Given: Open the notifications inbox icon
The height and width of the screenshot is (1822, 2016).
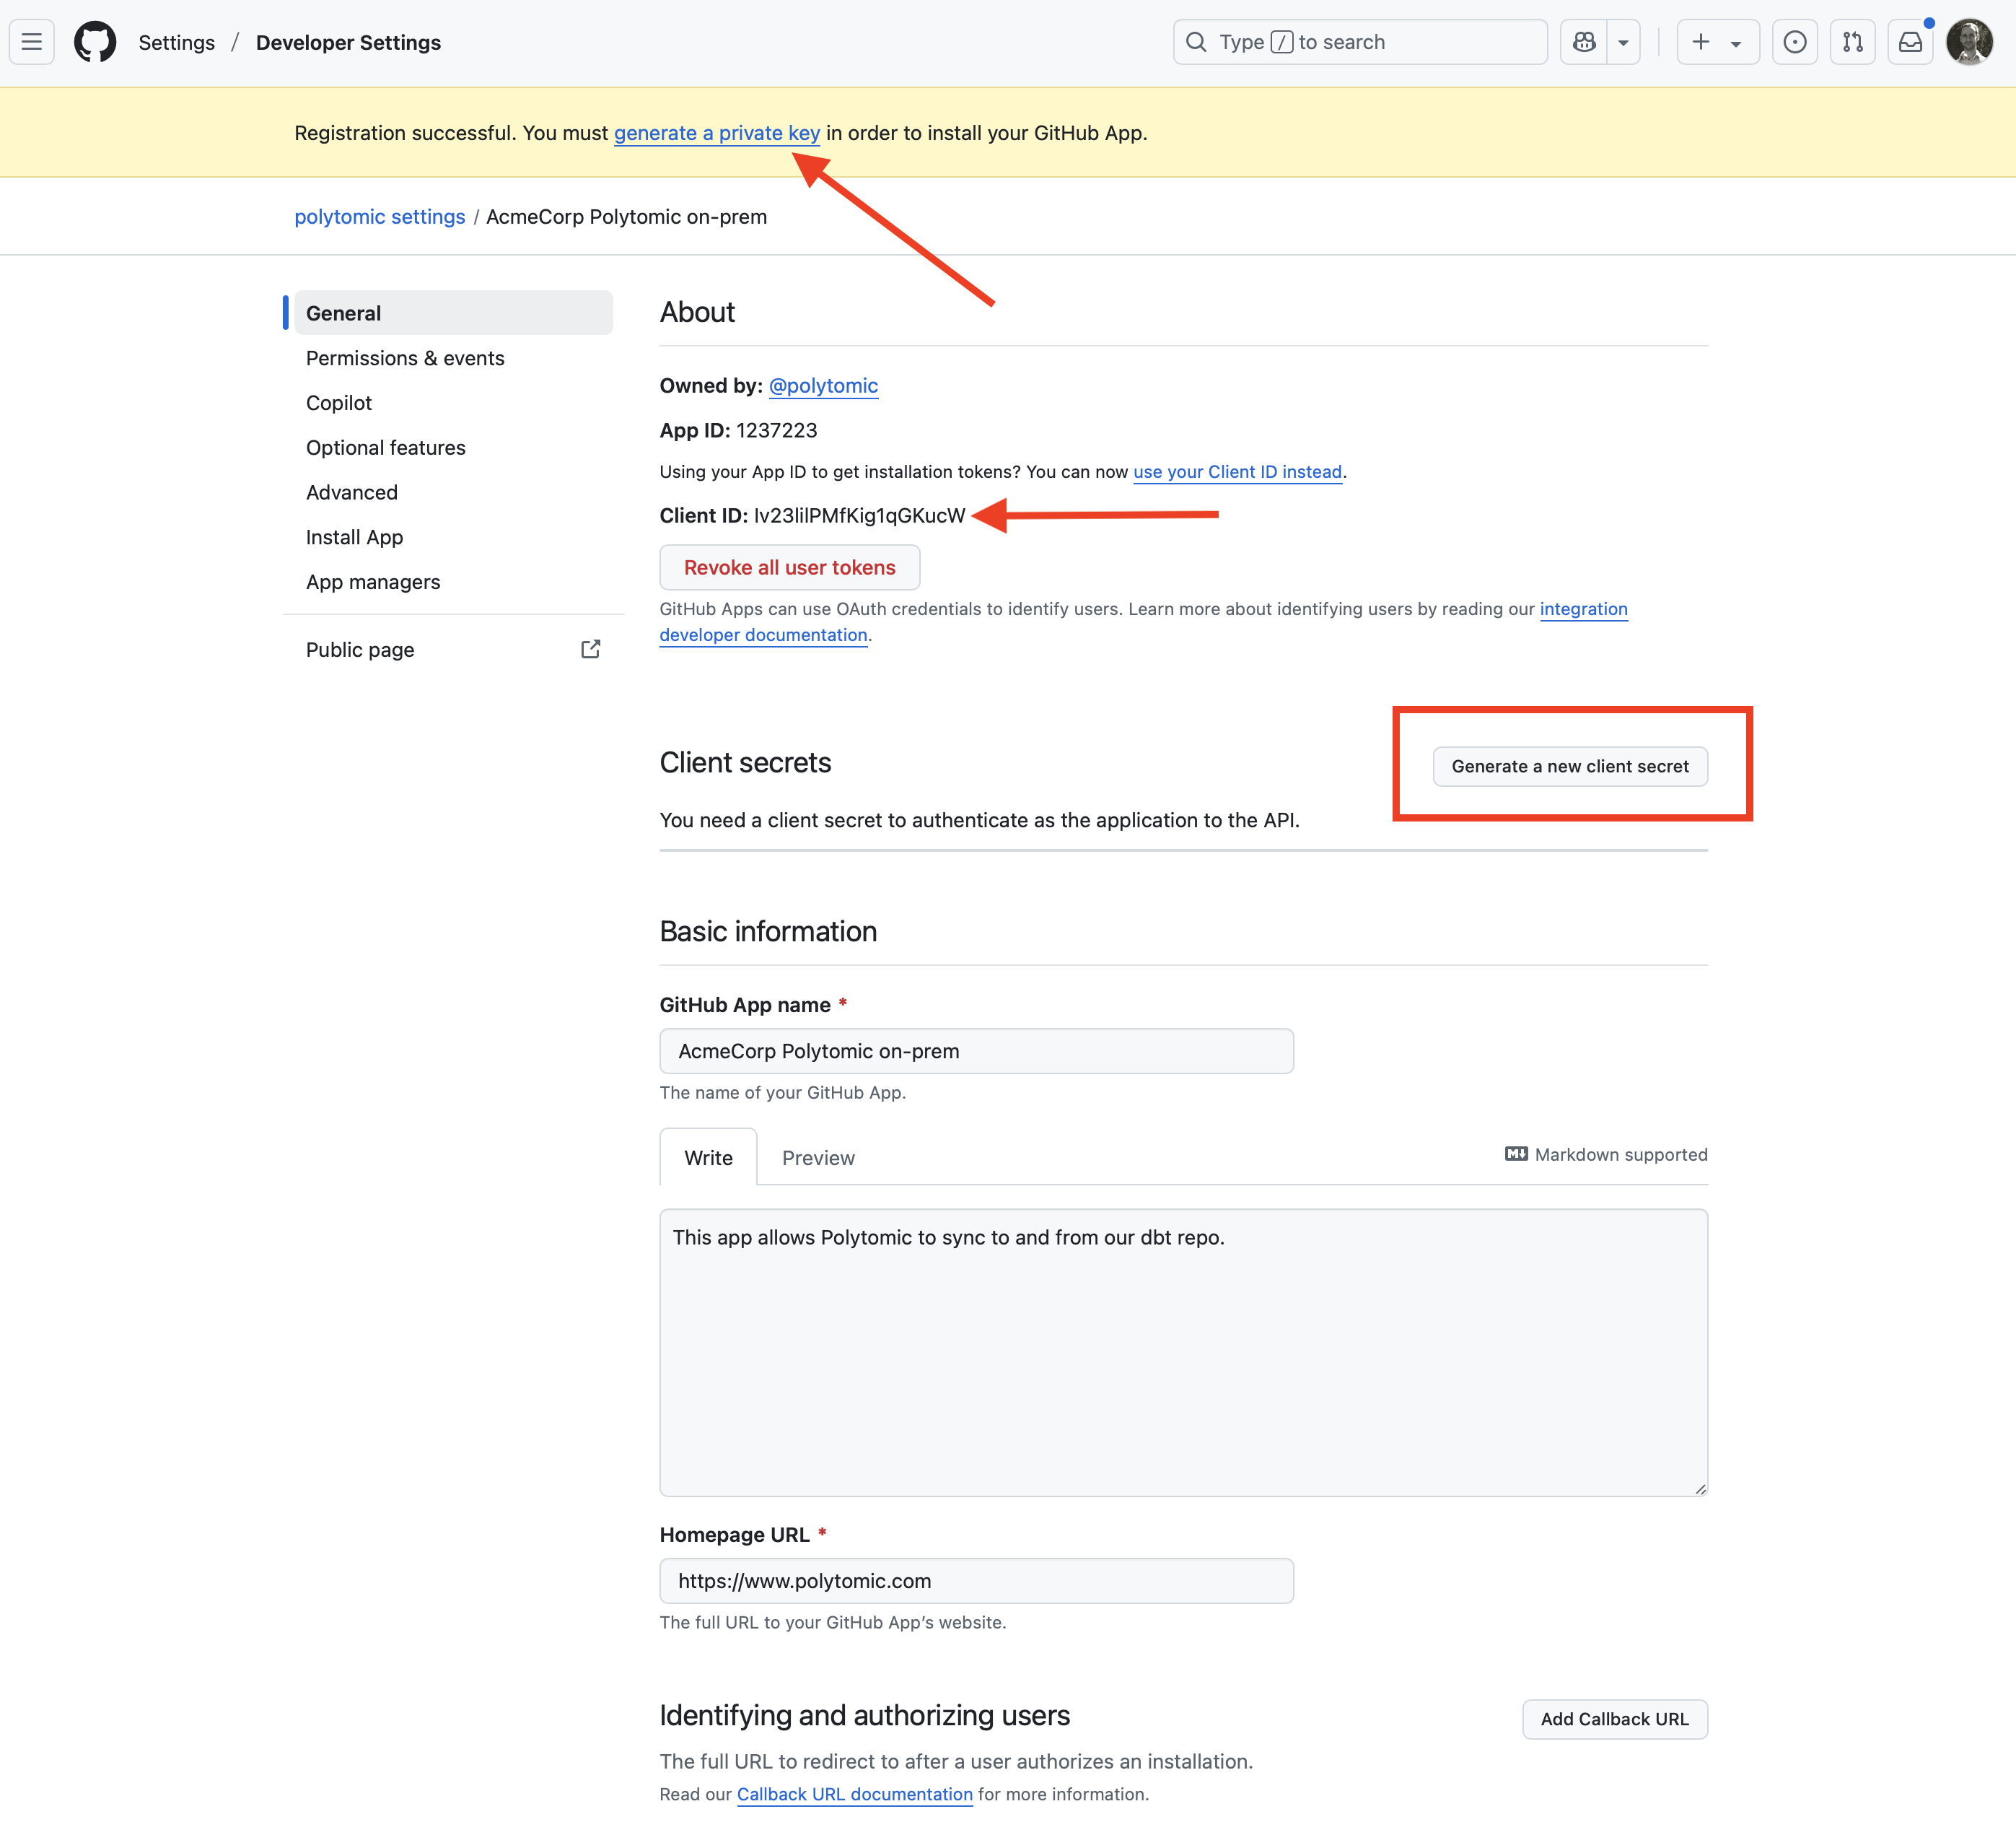Looking at the screenshot, I should [x=1910, y=42].
